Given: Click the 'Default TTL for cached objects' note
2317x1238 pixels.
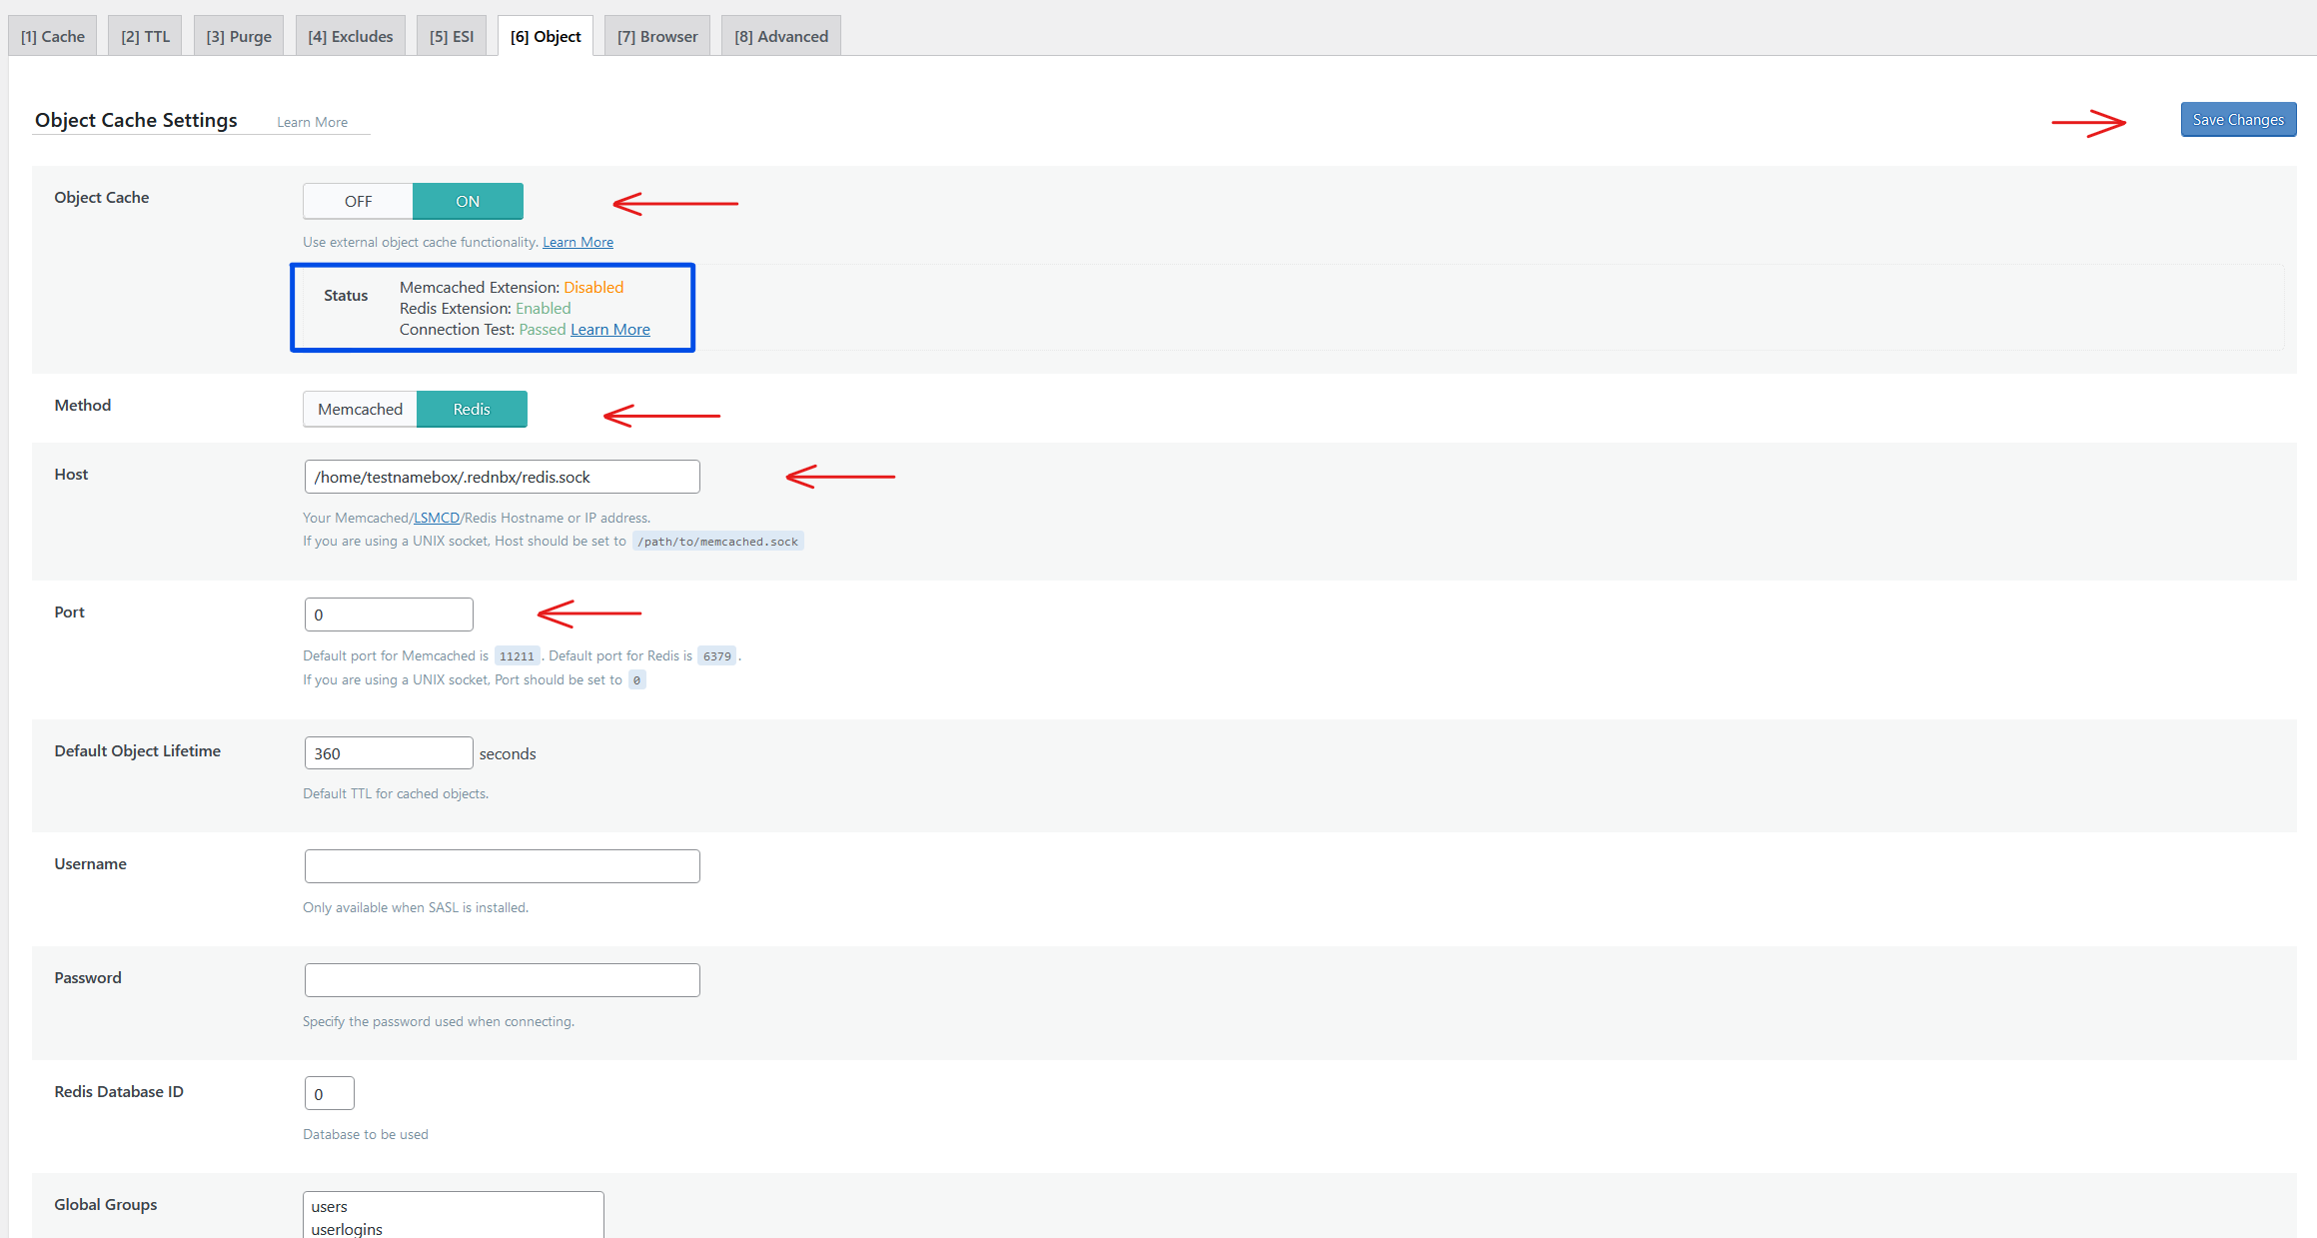Looking at the screenshot, I should tap(396, 793).
